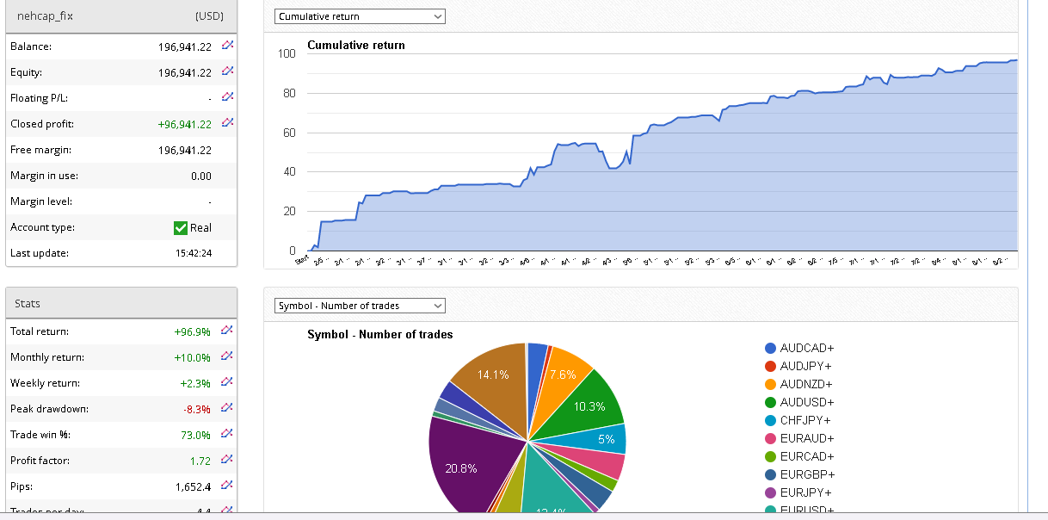
Task: Click the green Real account checkmark
Action: click(x=180, y=227)
